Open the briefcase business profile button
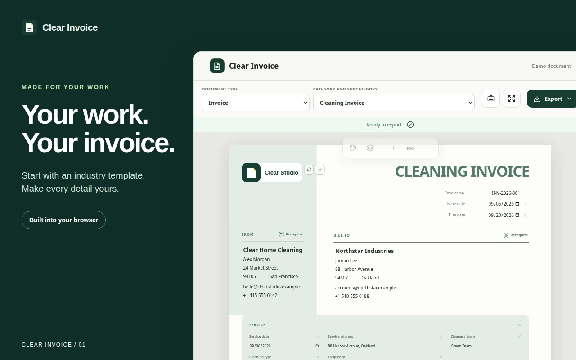 tap(491, 99)
